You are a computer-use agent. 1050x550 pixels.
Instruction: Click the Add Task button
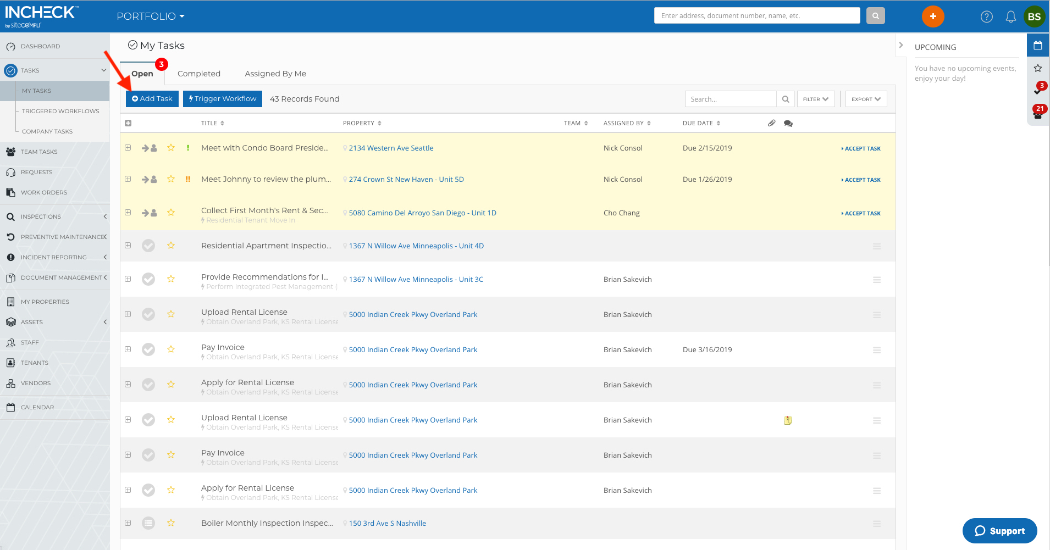pyautogui.click(x=152, y=99)
